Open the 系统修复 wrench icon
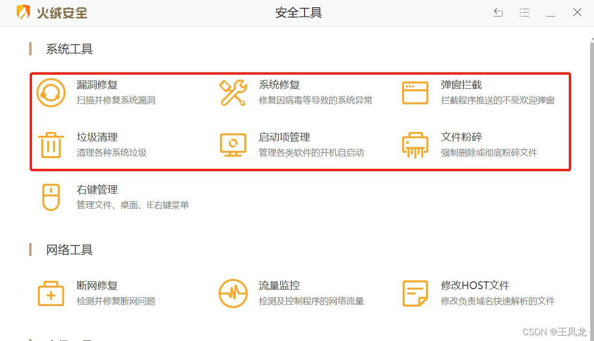 pos(233,93)
